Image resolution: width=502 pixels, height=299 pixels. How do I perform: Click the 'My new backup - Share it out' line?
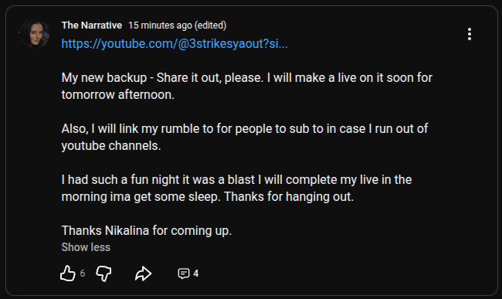click(x=246, y=78)
